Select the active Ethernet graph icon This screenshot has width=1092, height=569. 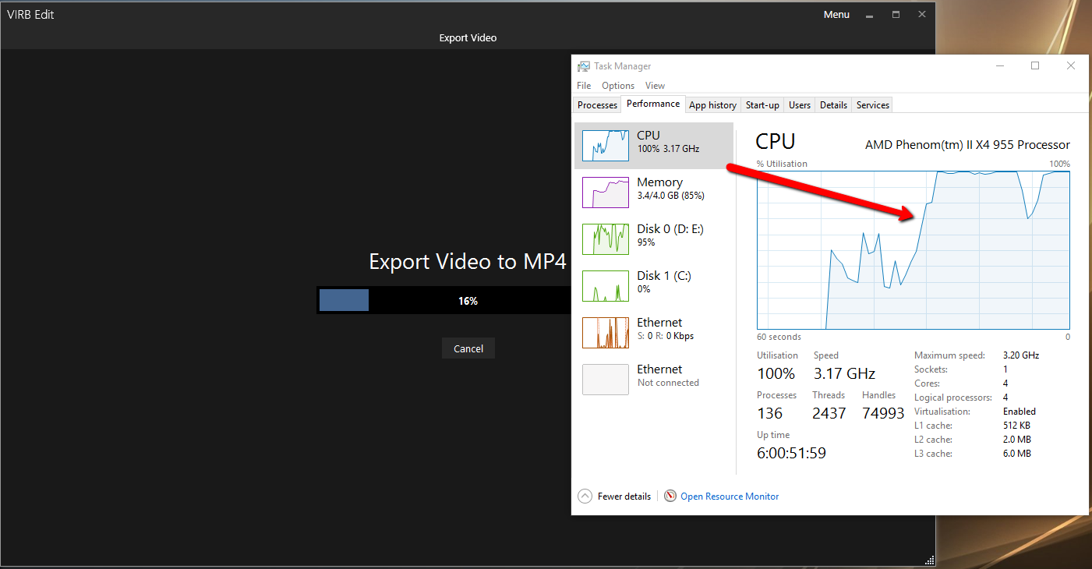click(606, 333)
